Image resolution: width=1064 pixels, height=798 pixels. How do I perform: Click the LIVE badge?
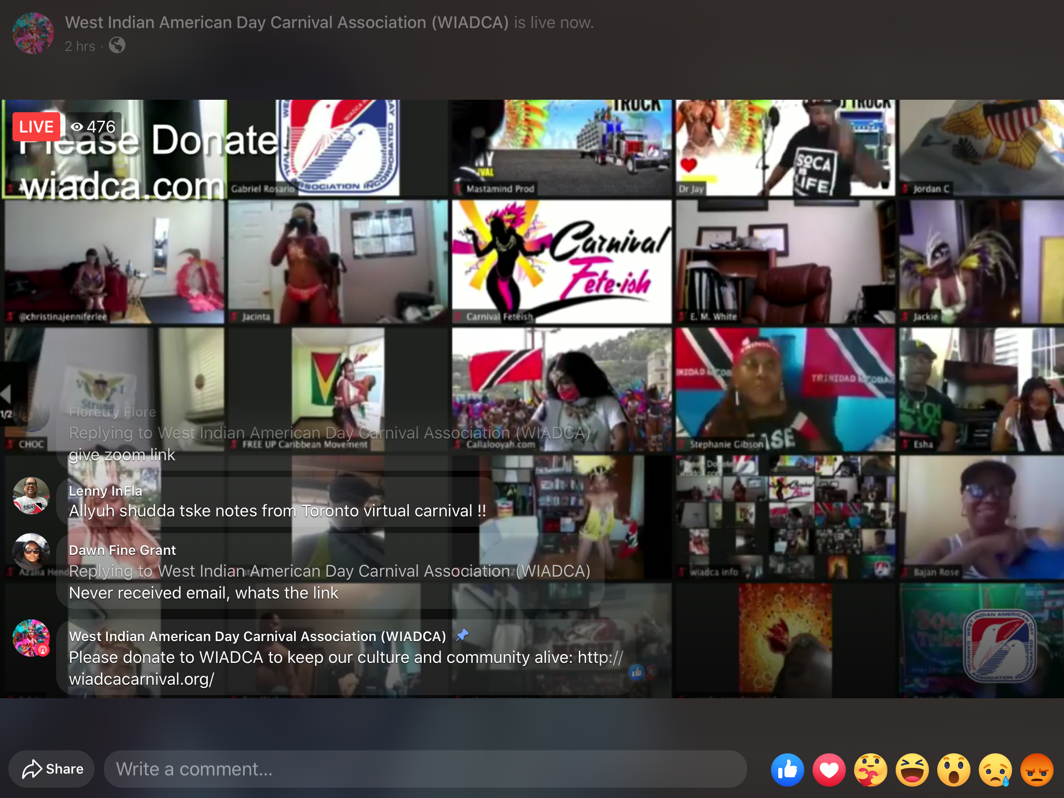pyautogui.click(x=36, y=127)
